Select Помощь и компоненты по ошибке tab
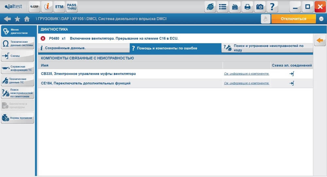 [x=175, y=48]
